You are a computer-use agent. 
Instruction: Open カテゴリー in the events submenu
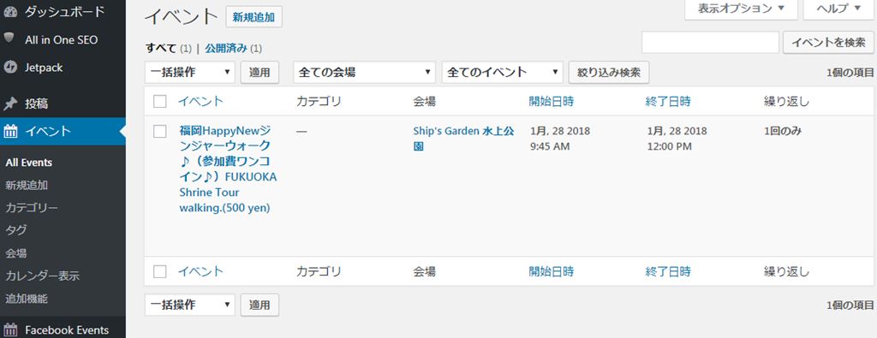32,208
